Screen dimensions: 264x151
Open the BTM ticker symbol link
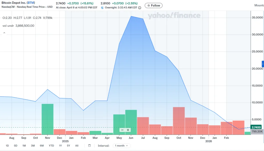click(31, 3)
